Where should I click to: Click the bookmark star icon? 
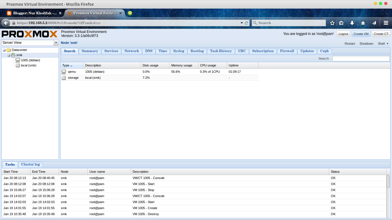click(x=332, y=23)
